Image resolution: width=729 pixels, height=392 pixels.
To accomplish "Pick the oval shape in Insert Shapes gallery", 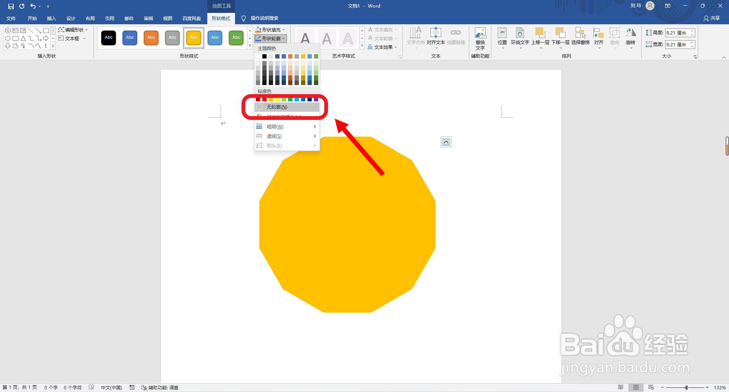I will [8, 38].
